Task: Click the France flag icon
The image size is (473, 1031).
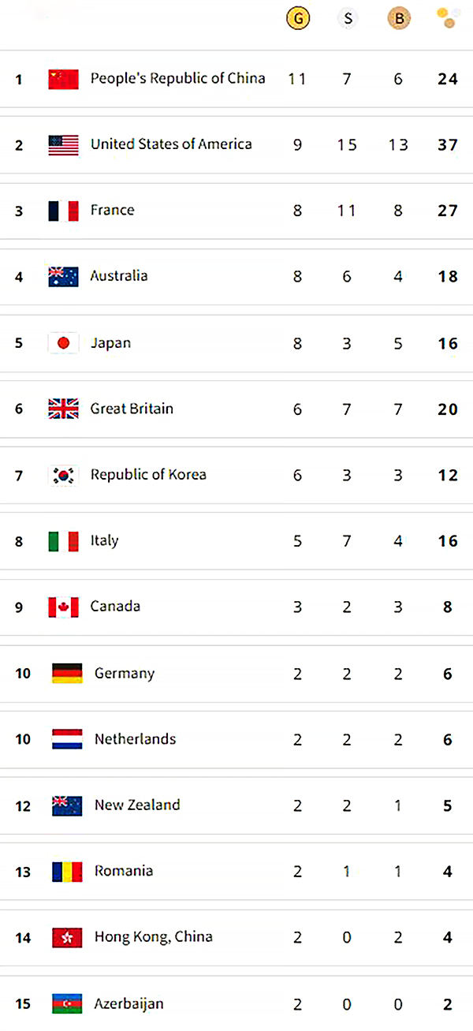Action: [63, 211]
